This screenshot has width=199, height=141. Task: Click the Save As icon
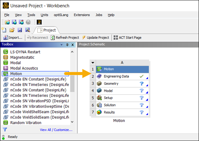tap(27, 30)
